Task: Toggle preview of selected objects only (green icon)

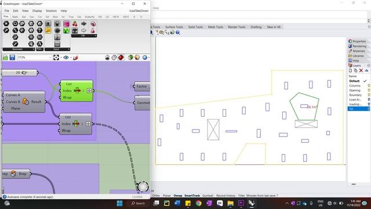Action: (x=130, y=57)
